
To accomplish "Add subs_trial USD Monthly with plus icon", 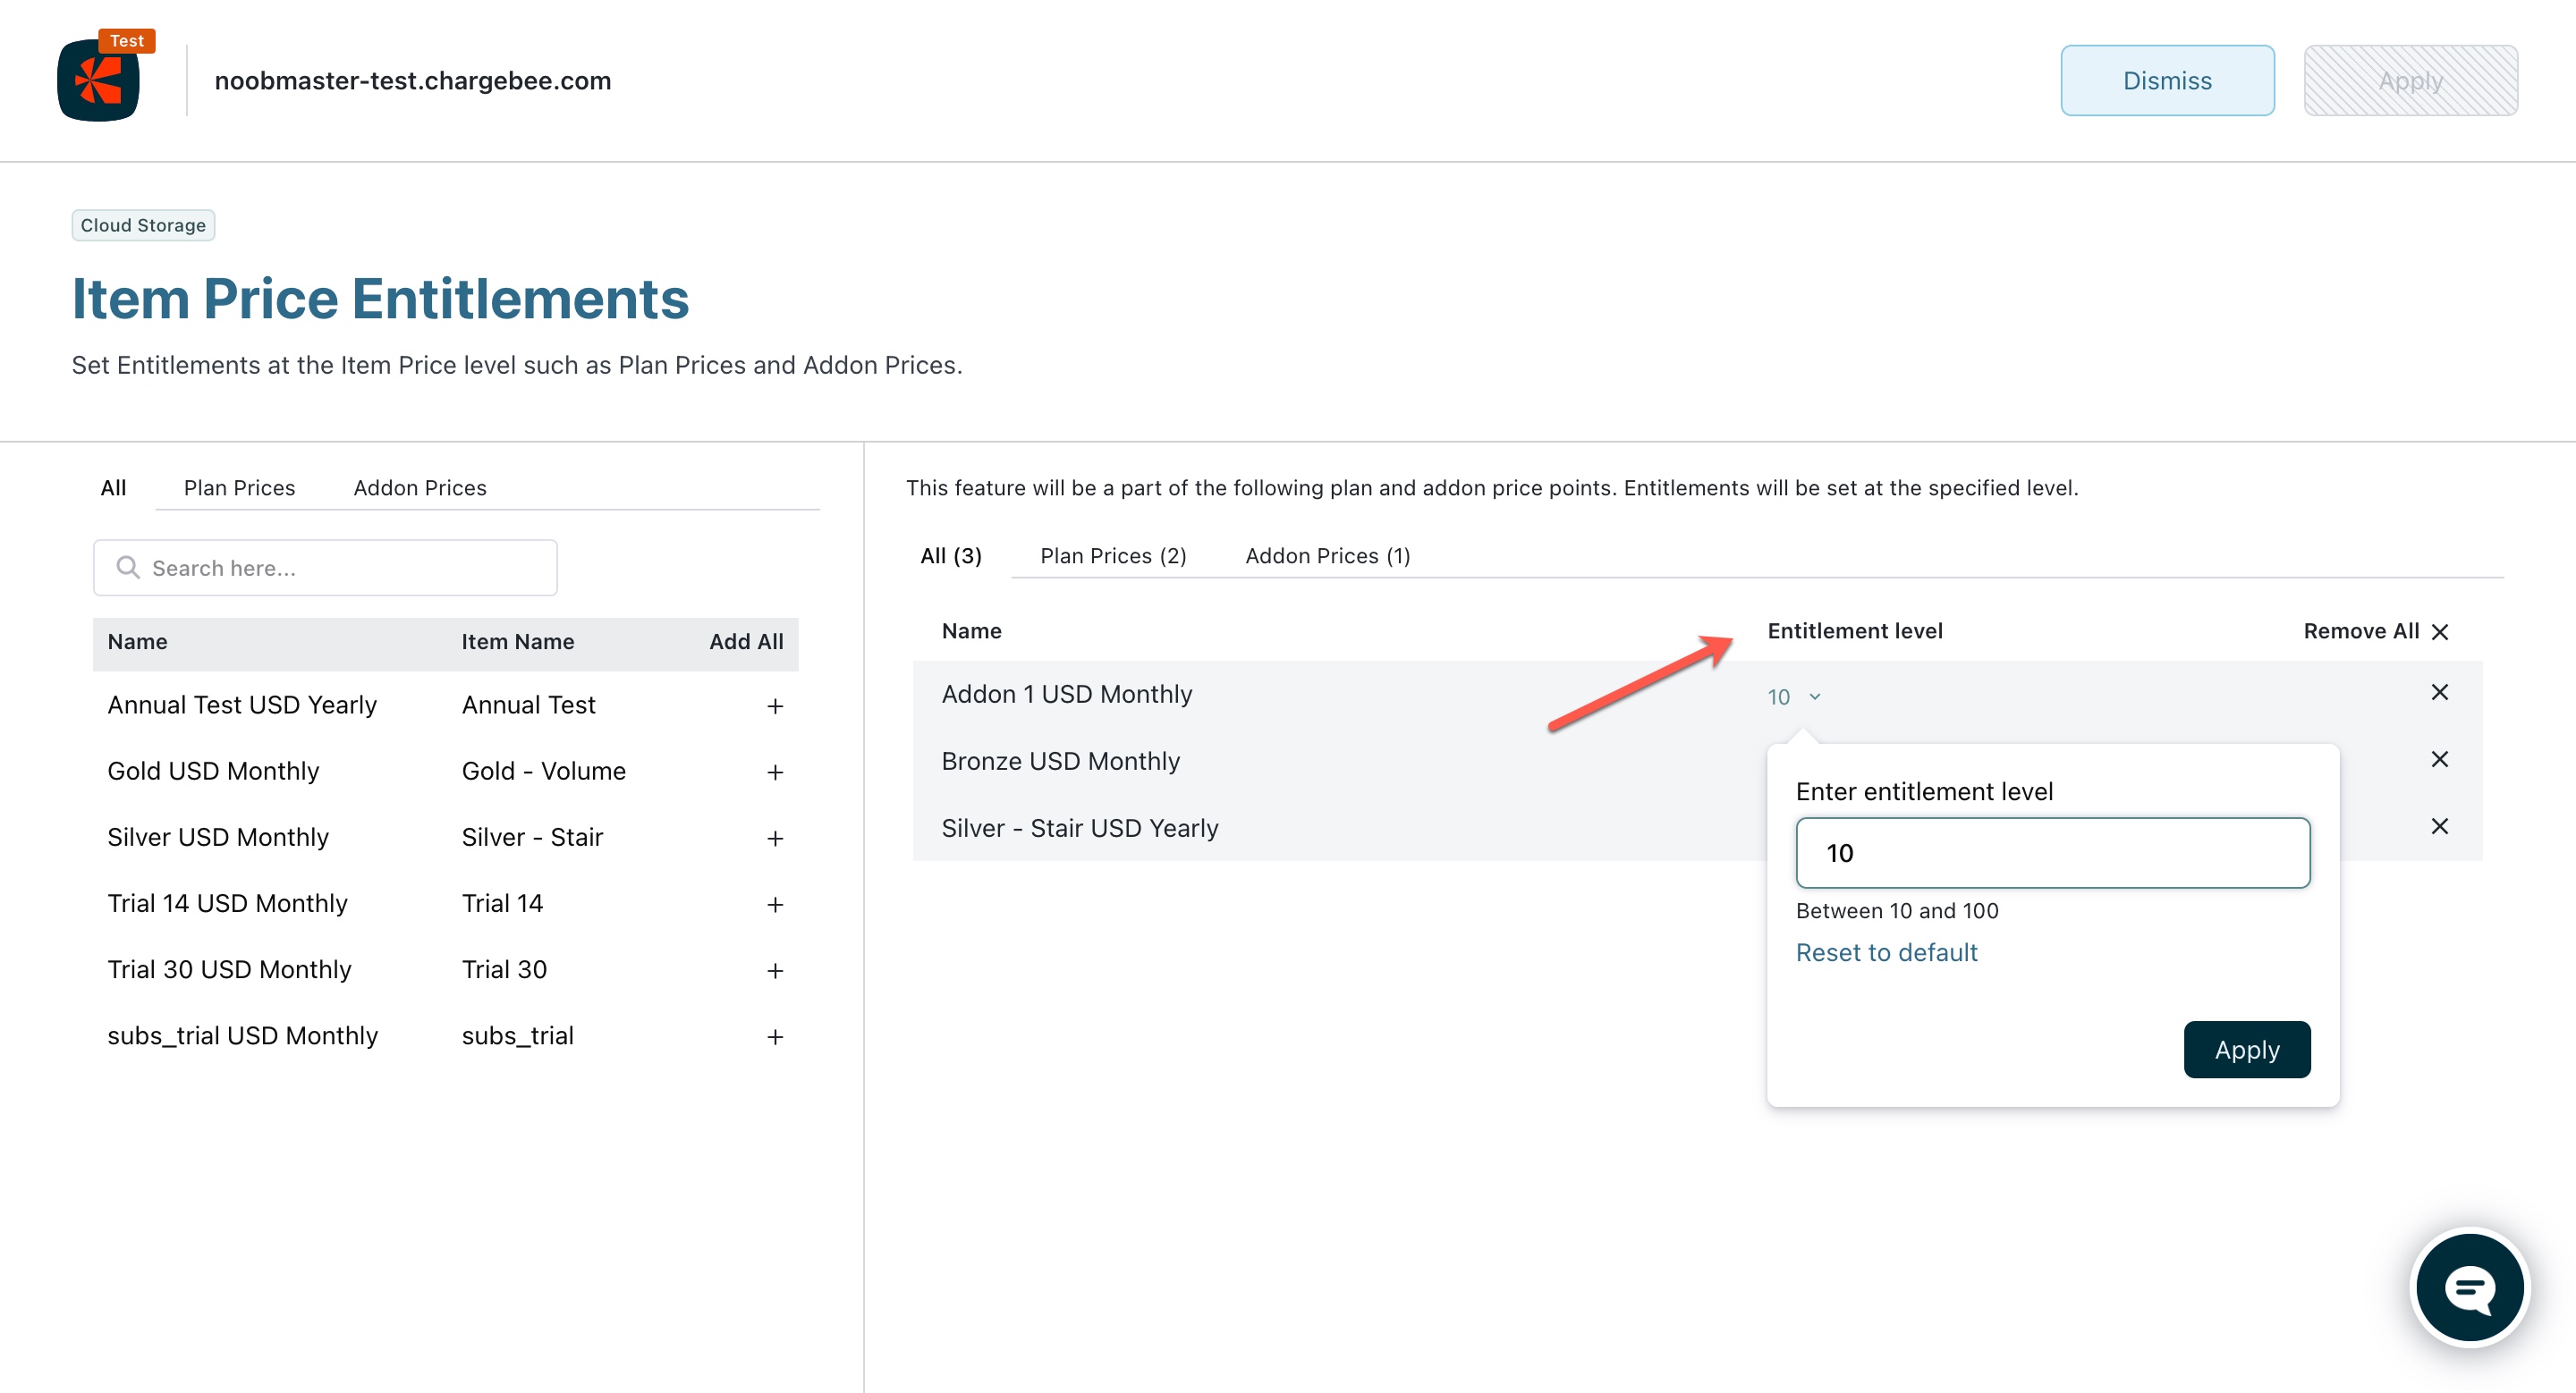I will click(775, 1036).
